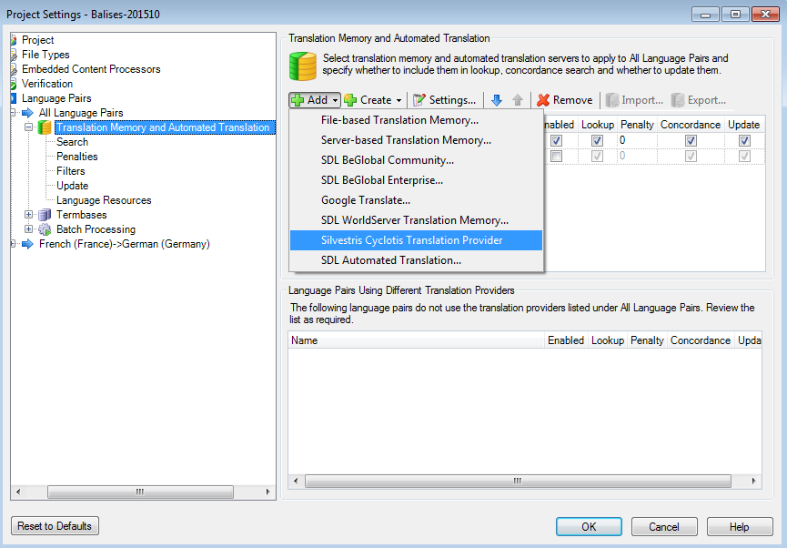Choose SDL WorldServer Translation Memory

[416, 220]
